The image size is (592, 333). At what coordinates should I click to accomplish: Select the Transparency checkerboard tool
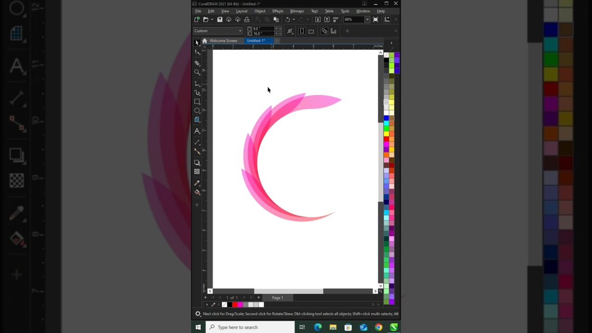coord(197,172)
